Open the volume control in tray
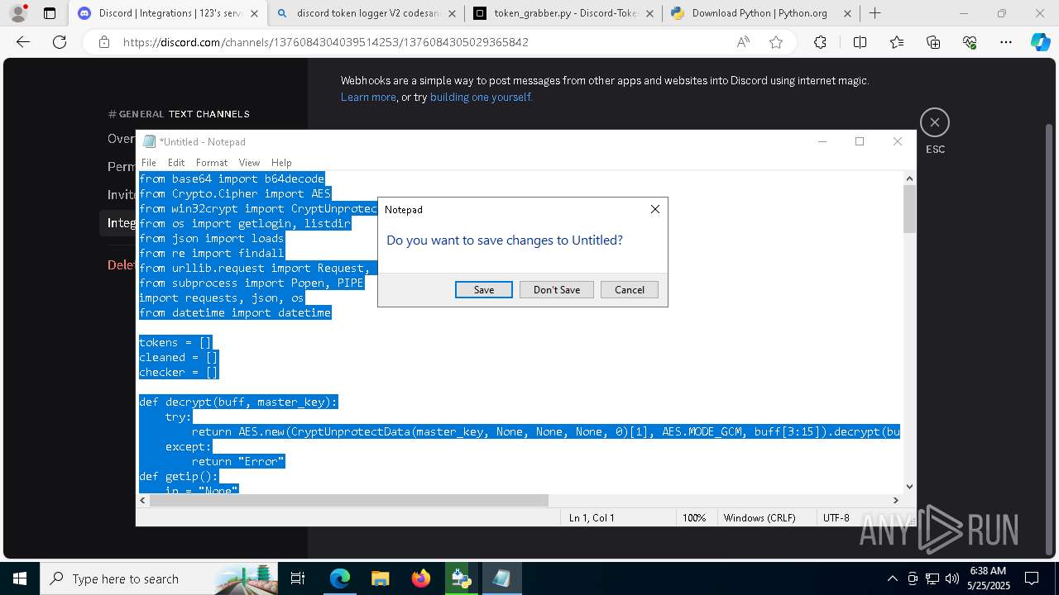1059x595 pixels. (x=951, y=578)
